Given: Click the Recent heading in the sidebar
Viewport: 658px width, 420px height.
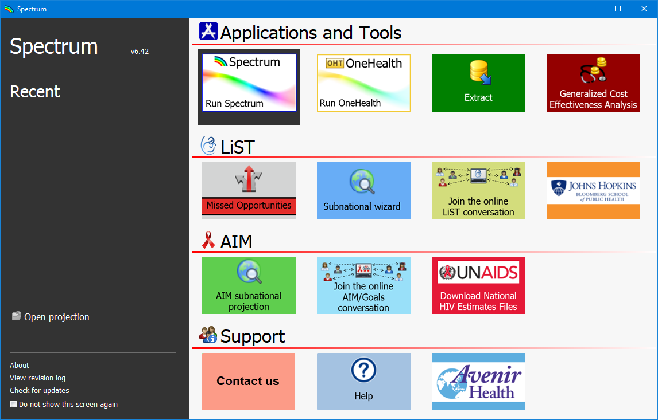Looking at the screenshot, I should click(x=35, y=92).
